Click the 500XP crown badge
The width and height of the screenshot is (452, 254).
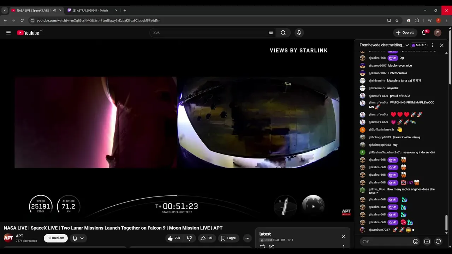click(419, 45)
